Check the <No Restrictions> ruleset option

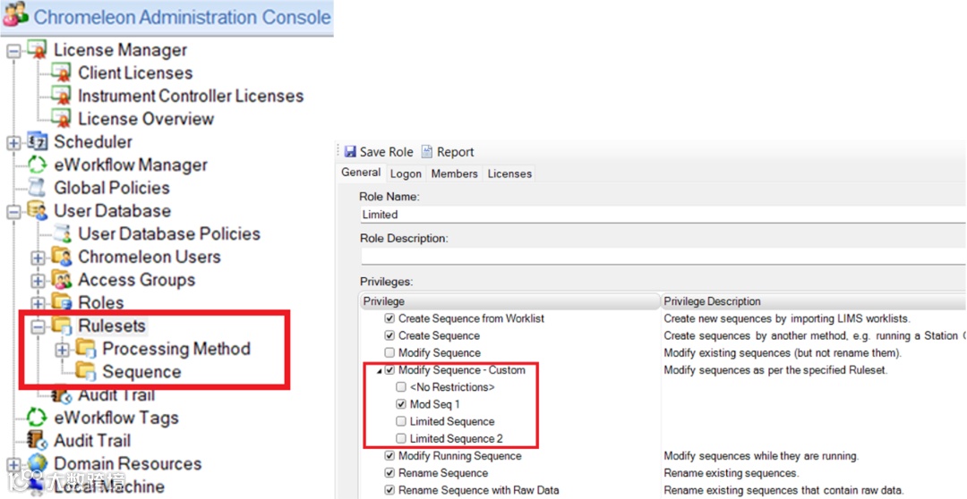[x=401, y=387]
